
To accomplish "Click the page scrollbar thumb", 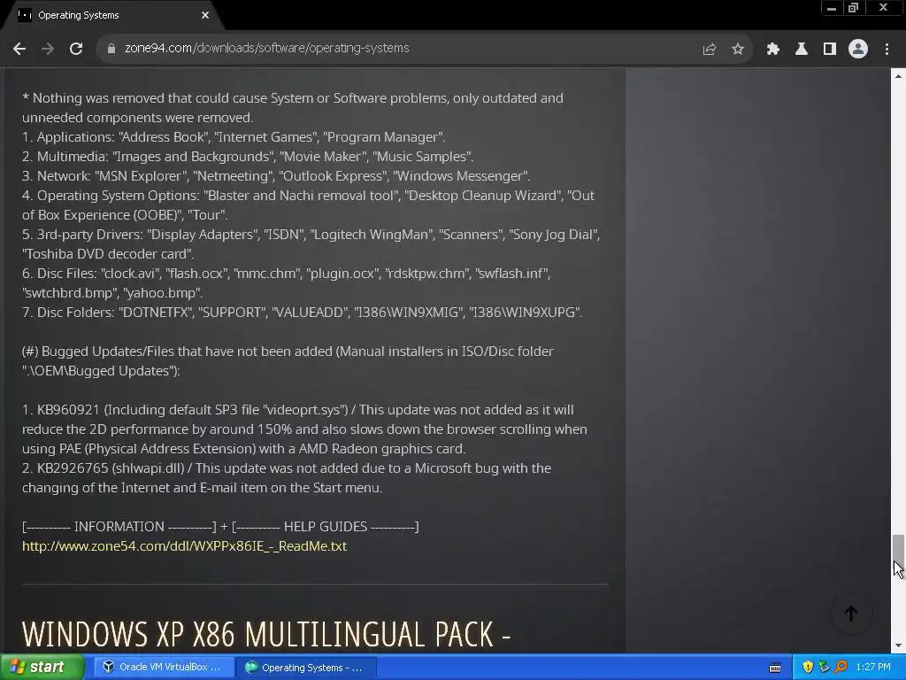I will 898,552.
